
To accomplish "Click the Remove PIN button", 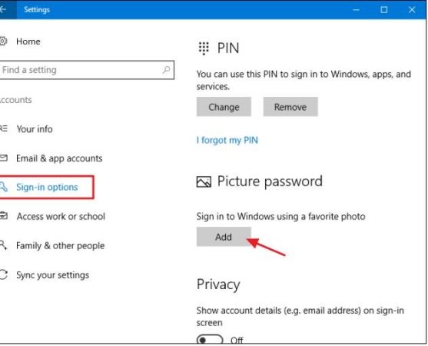I will point(290,107).
